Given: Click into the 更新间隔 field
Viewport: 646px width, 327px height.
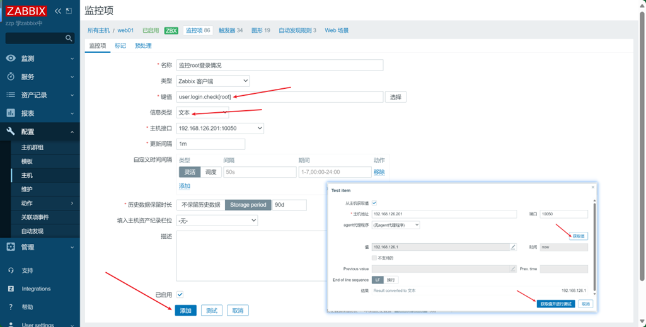Looking at the screenshot, I should (211, 144).
